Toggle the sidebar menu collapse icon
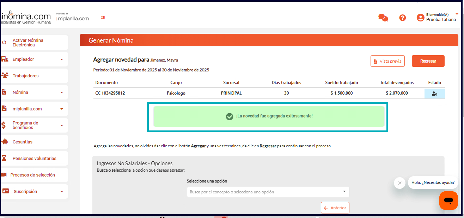Viewport: 464px width, 218px height. pos(103,17)
